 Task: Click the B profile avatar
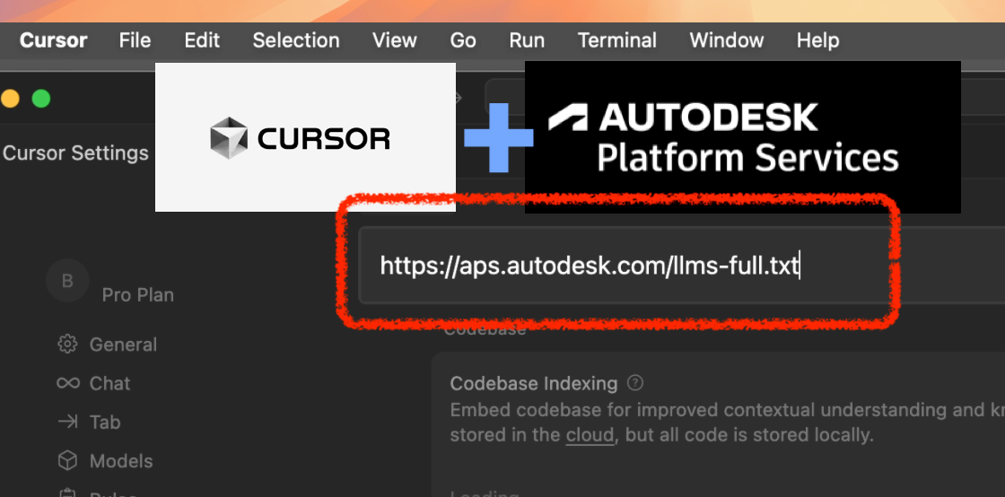(x=67, y=280)
